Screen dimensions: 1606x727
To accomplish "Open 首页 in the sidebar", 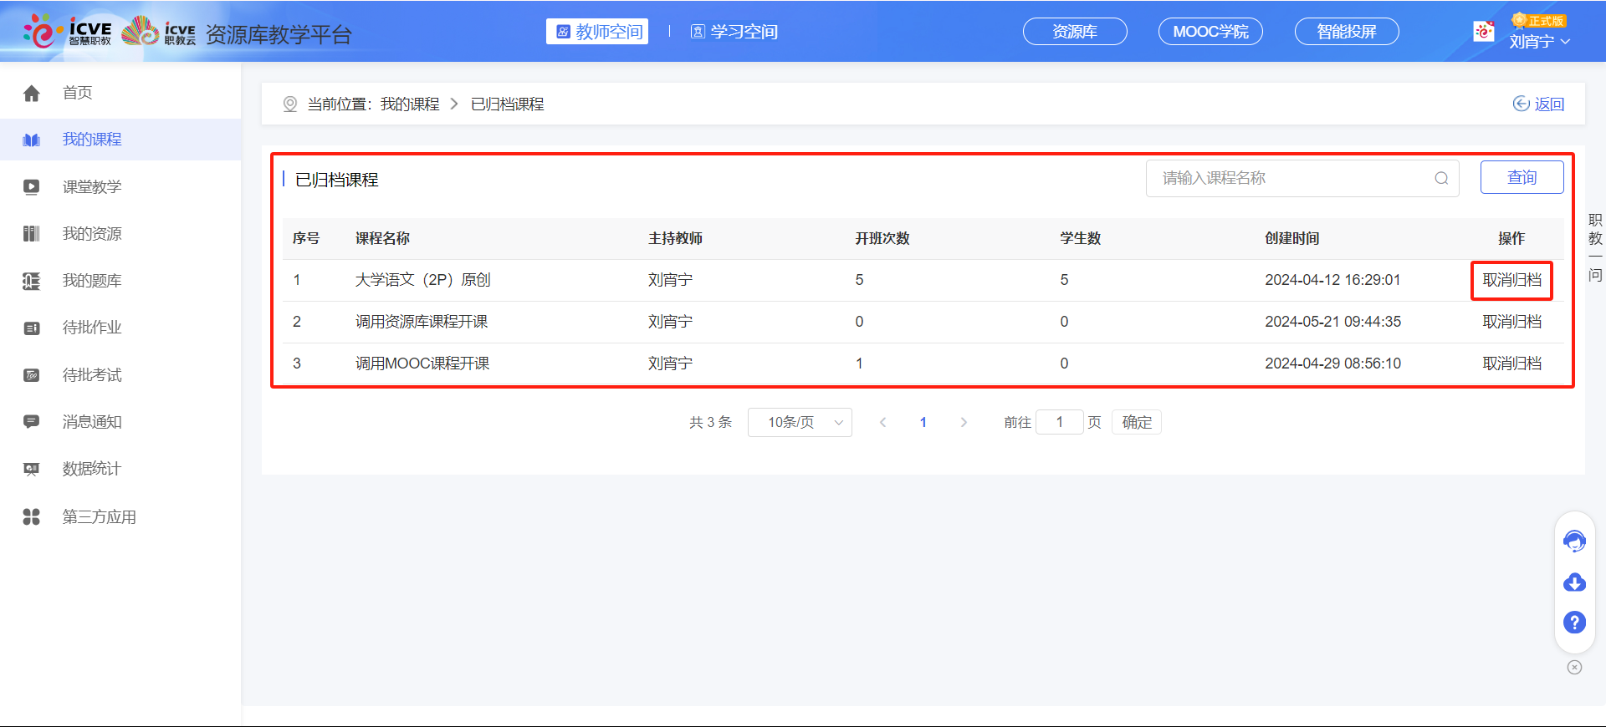I will click(x=77, y=93).
